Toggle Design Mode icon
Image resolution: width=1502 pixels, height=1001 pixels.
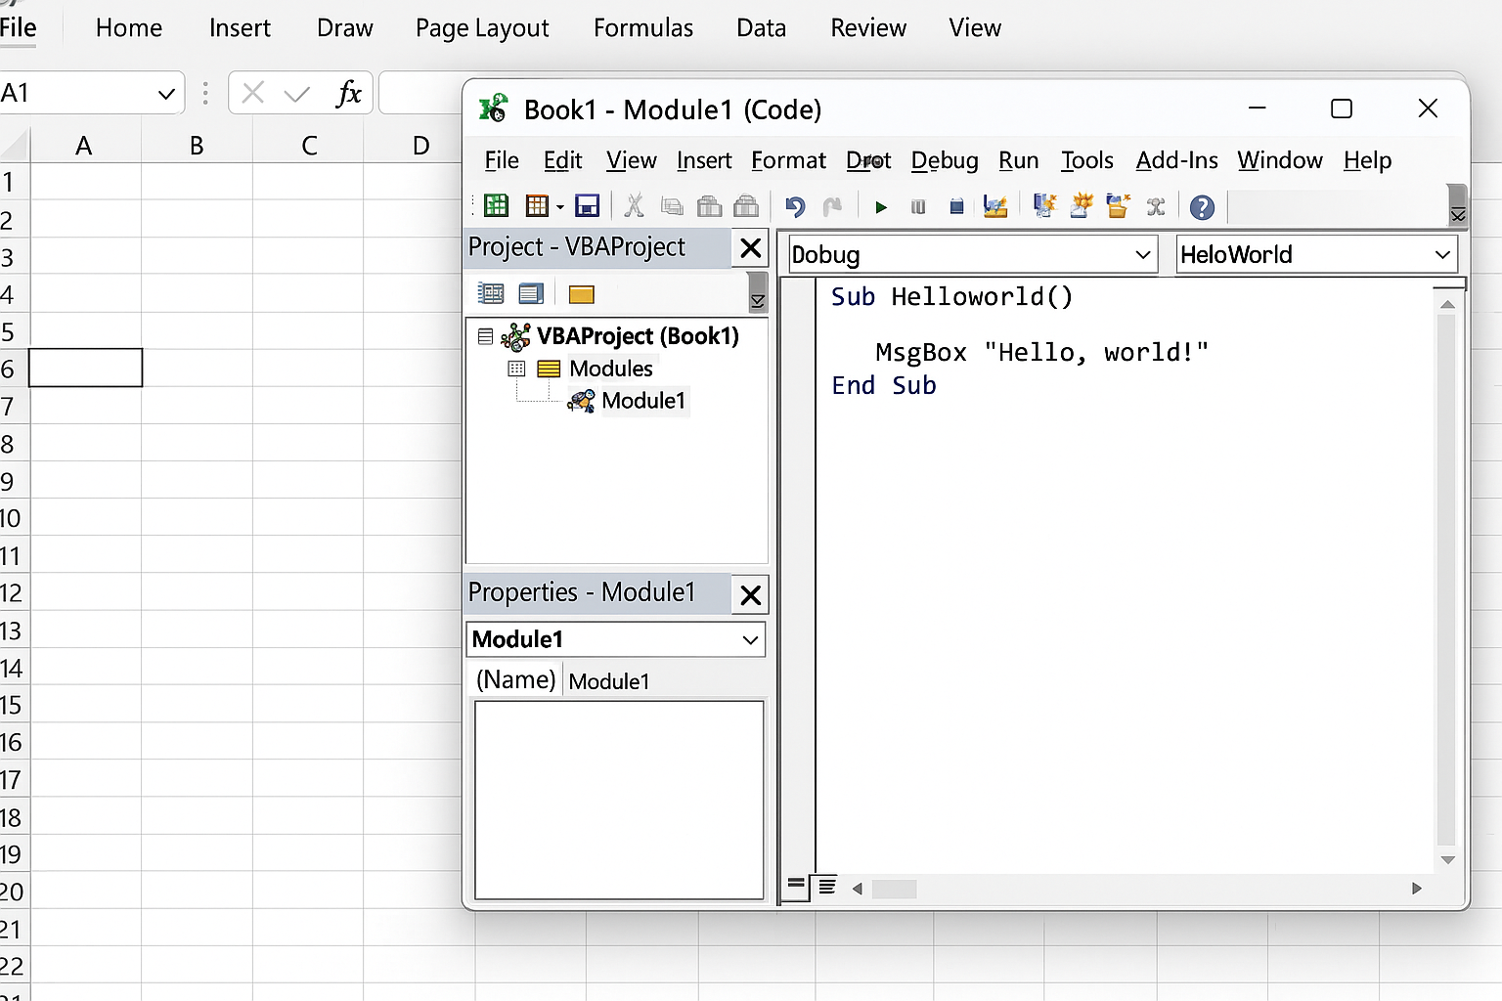995,206
